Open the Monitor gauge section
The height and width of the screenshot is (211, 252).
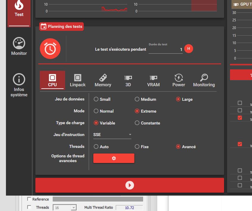[x=19, y=46]
